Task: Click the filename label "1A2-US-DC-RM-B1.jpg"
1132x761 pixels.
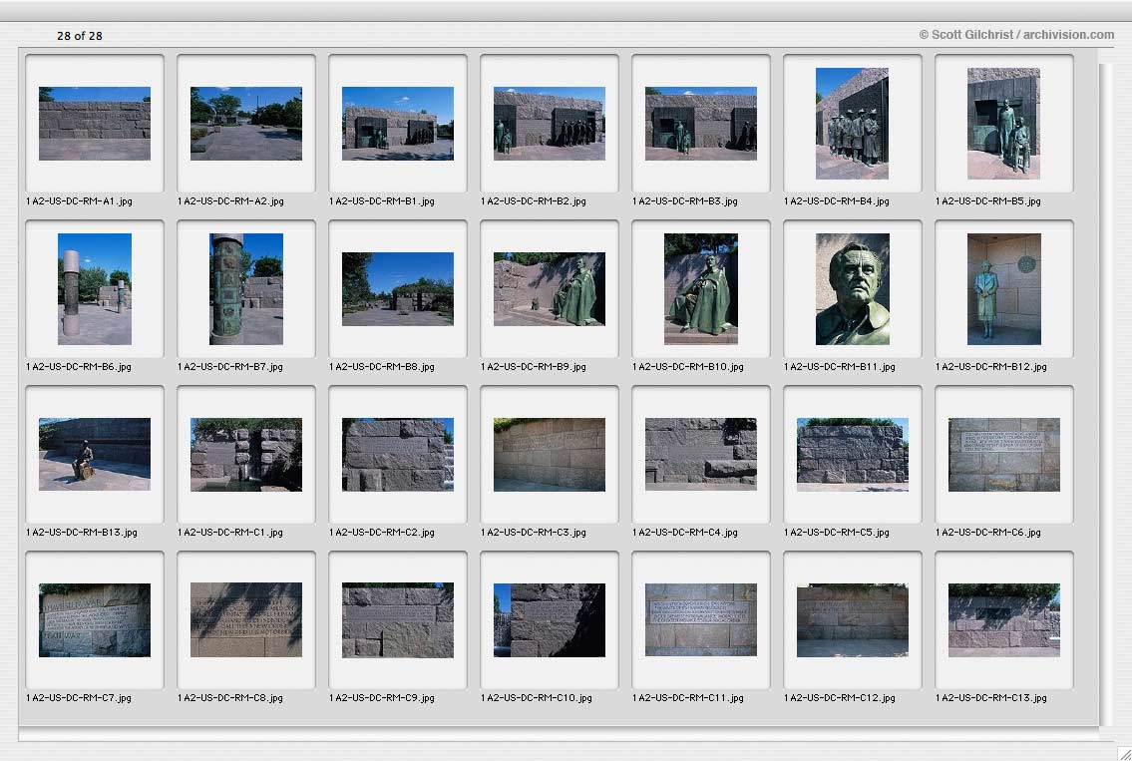Action: 382,201
